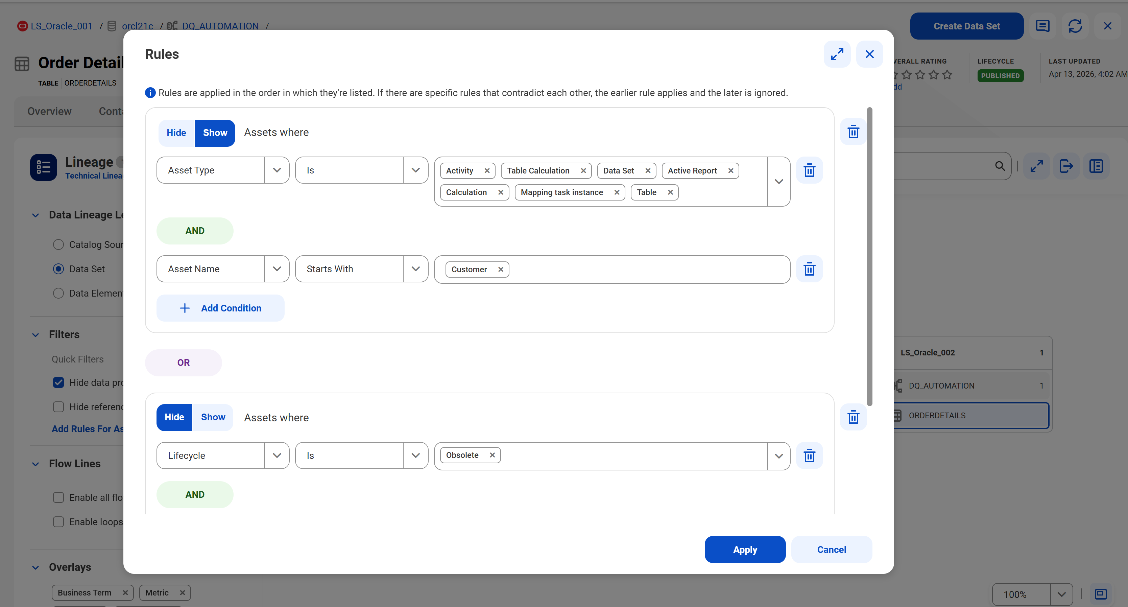1128x607 pixels.
Task: Click the refresh icon in the header
Action: pyautogui.click(x=1075, y=26)
